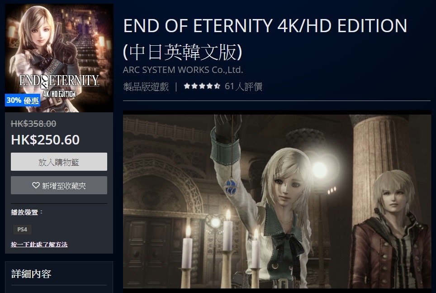
Task: Click 新增至收藏夾 wishlist button
Action: point(59,185)
